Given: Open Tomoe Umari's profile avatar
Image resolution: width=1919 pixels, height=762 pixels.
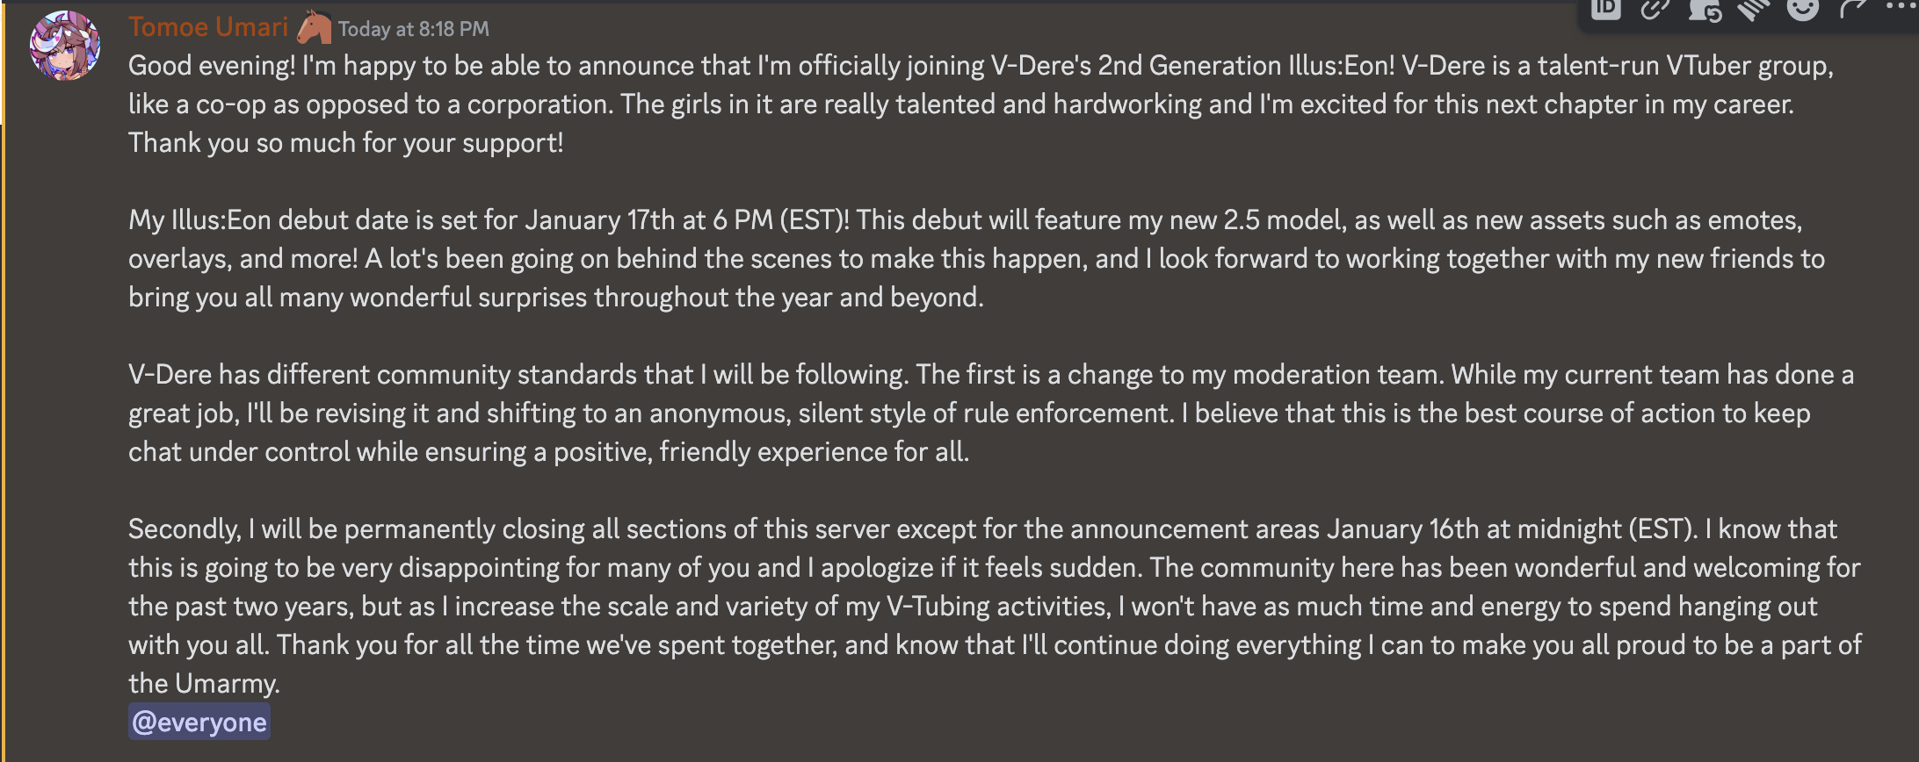Looking at the screenshot, I should tap(65, 46).
